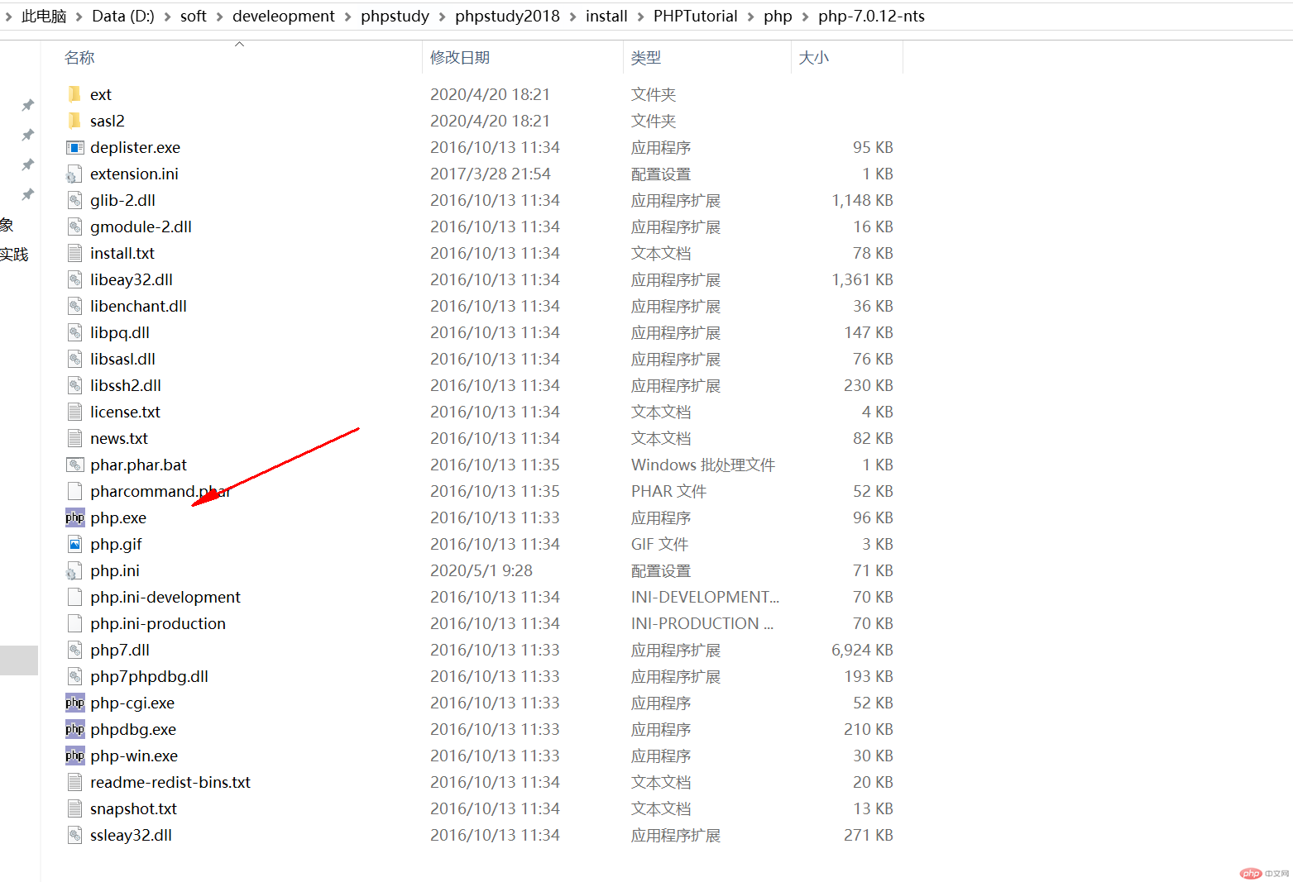
Task: Click the libenchant.dll file icon
Action: (x=74, y=306)
